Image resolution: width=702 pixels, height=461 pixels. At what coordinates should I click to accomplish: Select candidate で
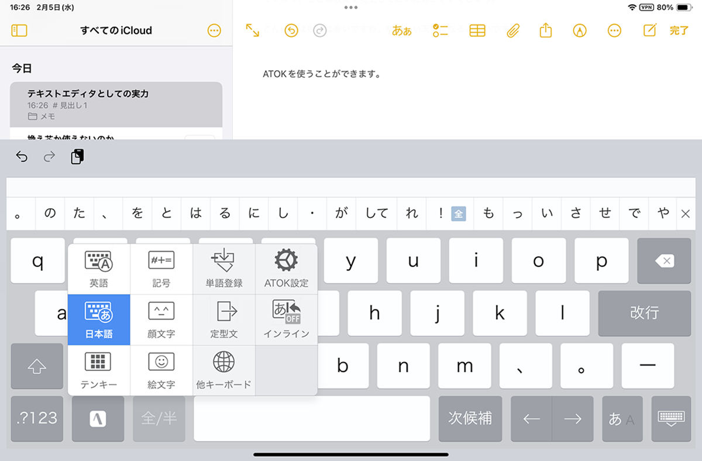click(x=634, y=214)
